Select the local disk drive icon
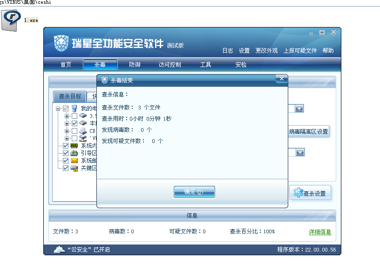 [x=83, y=123]
